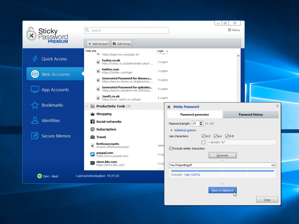Click the tvatoz.co.uk site icon
The width and height of the screenshot is (299, 224).
point(98,62)
